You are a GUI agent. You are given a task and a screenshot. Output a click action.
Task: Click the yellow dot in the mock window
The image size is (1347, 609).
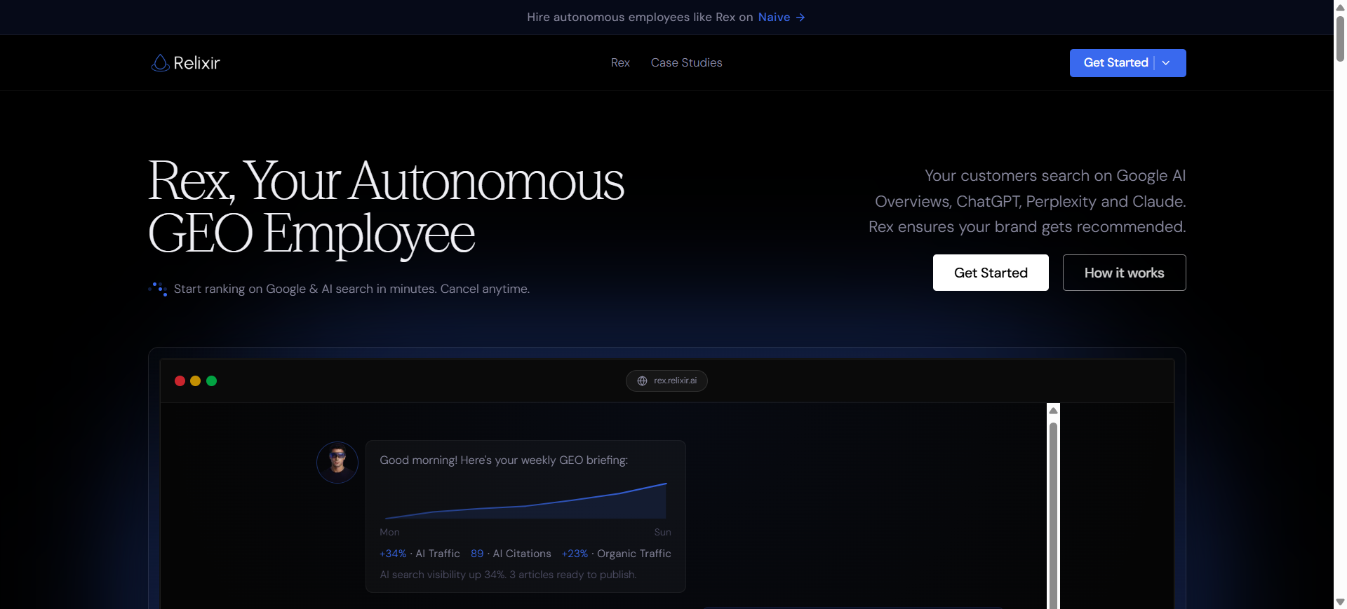tap(196, 381)
